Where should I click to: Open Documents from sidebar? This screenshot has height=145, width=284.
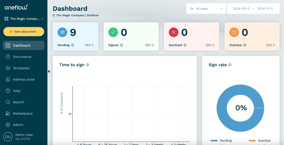(x=24, y=57)
